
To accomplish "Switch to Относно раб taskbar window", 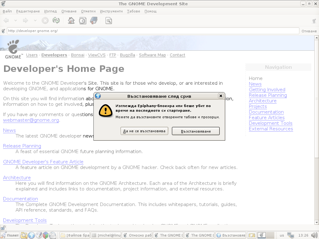I will point(137,235).
